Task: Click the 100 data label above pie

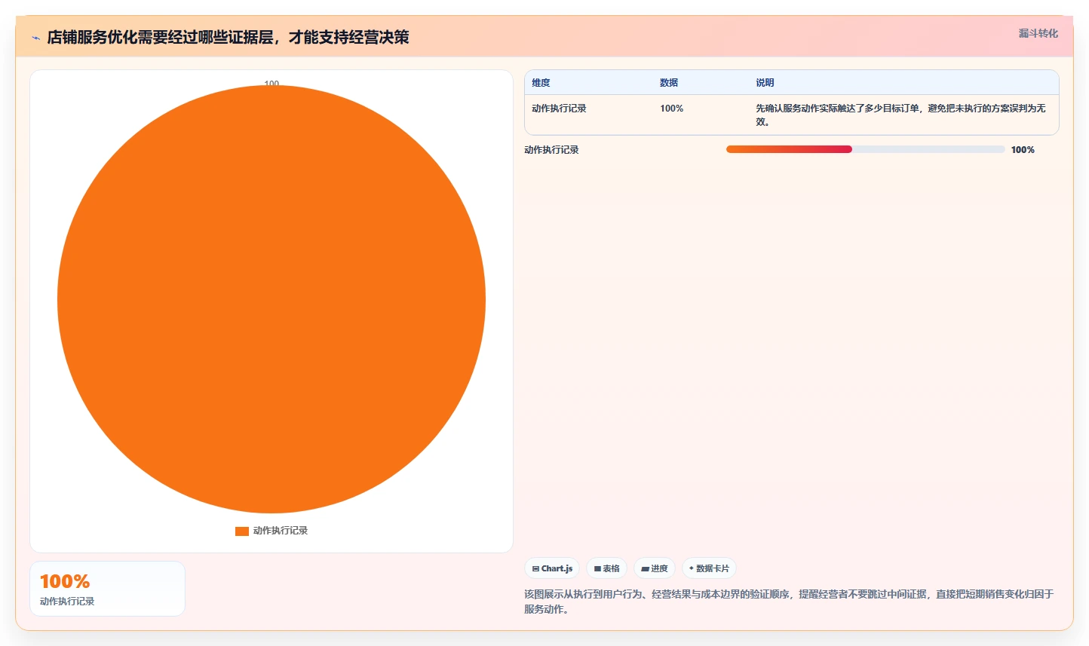Action: pos(271,83)
